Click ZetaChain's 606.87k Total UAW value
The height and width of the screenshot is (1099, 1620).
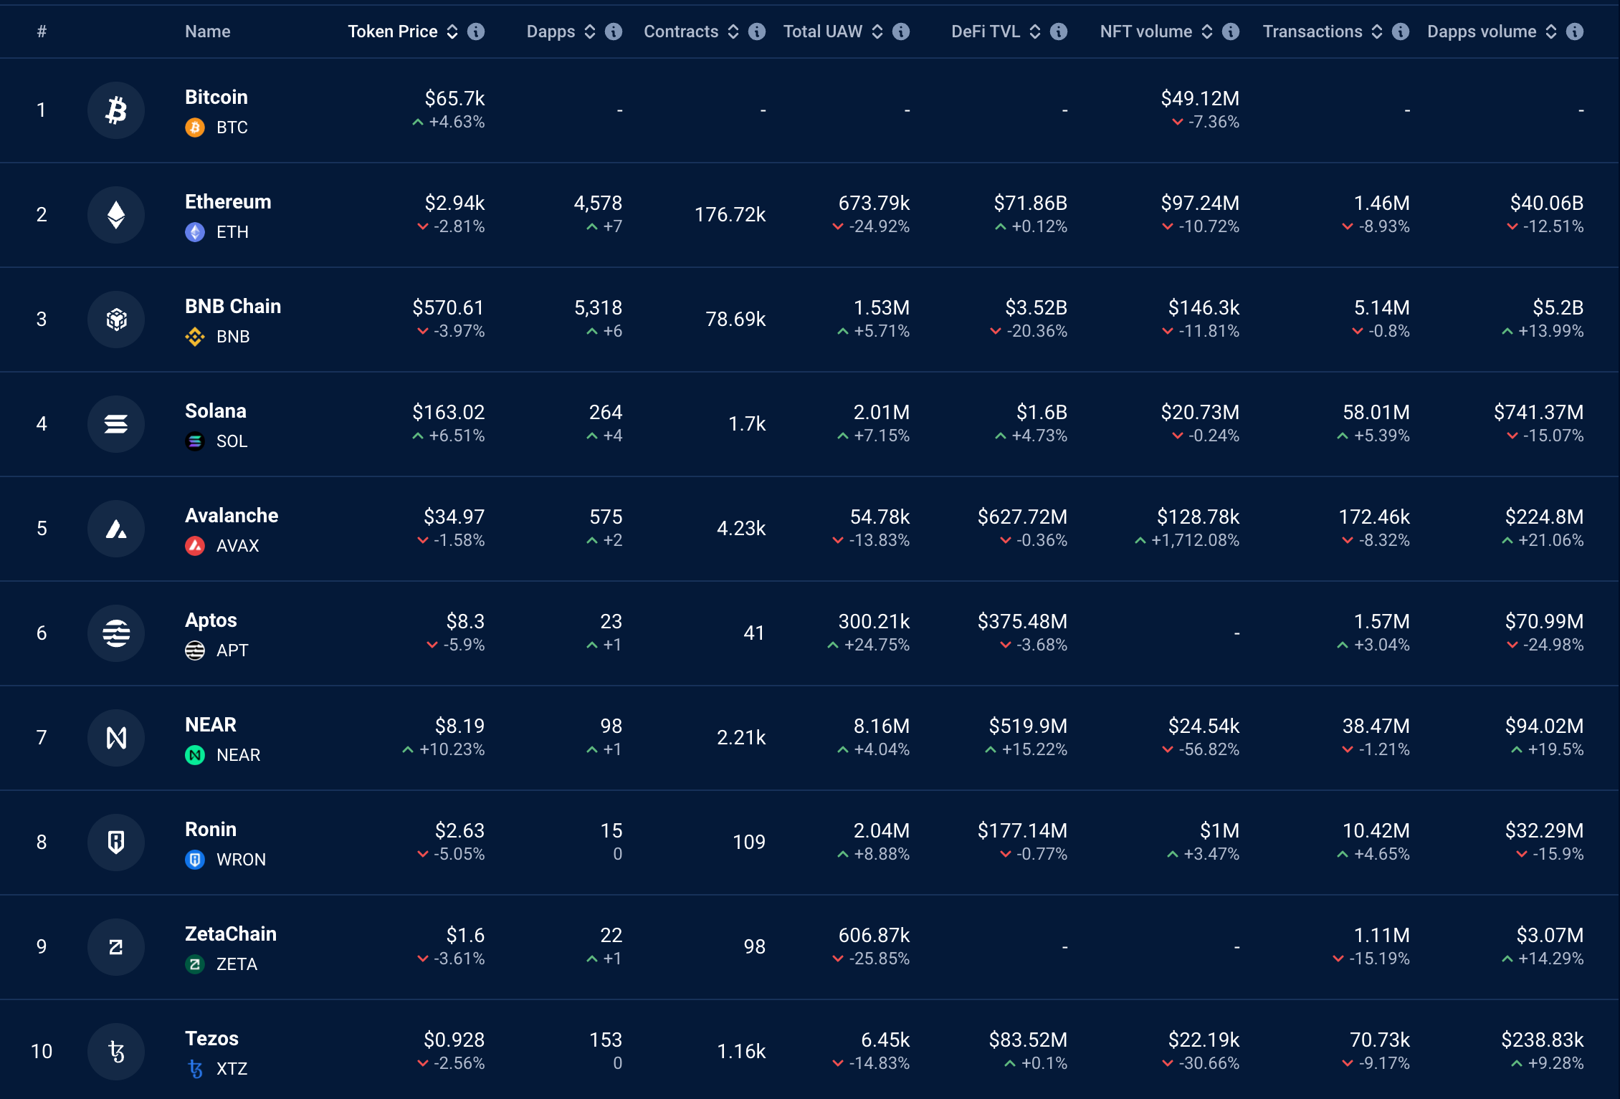(874, 935)
